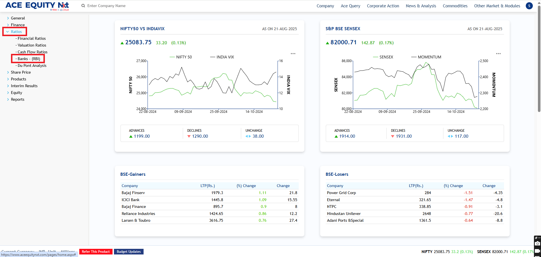Viewport: 541px width, 257px height.
Task: Click the camera screenshot icon
Action: [x=538, y=243]
